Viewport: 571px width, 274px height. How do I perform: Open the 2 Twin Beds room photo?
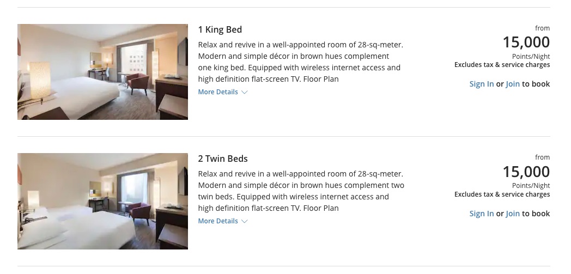pyautogui.click(x=102, y=201)
